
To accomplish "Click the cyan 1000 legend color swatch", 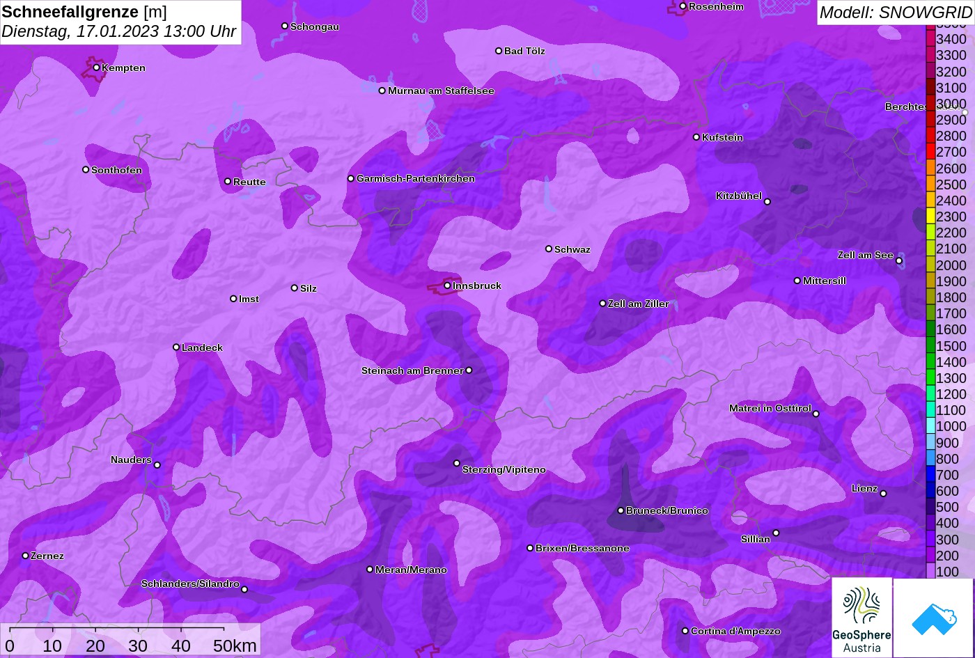I will 930,426.
